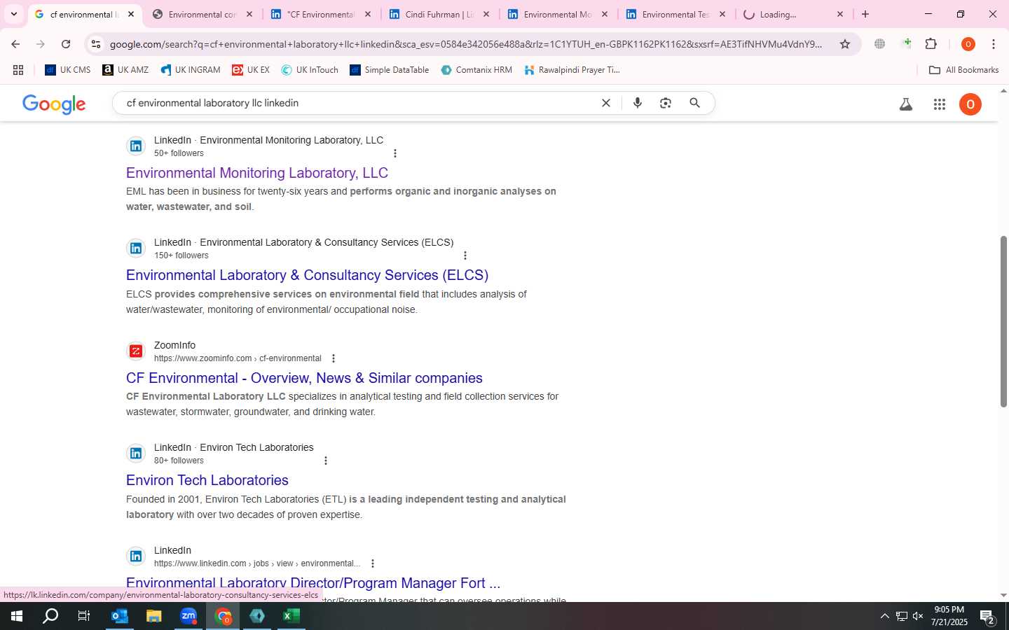Open site information icon in address bar

[x=96, y=44]
